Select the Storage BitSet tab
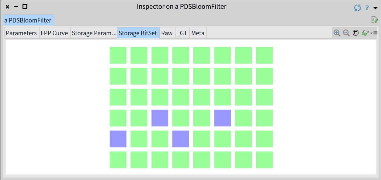The image size is (381, 180). (138, 33)
